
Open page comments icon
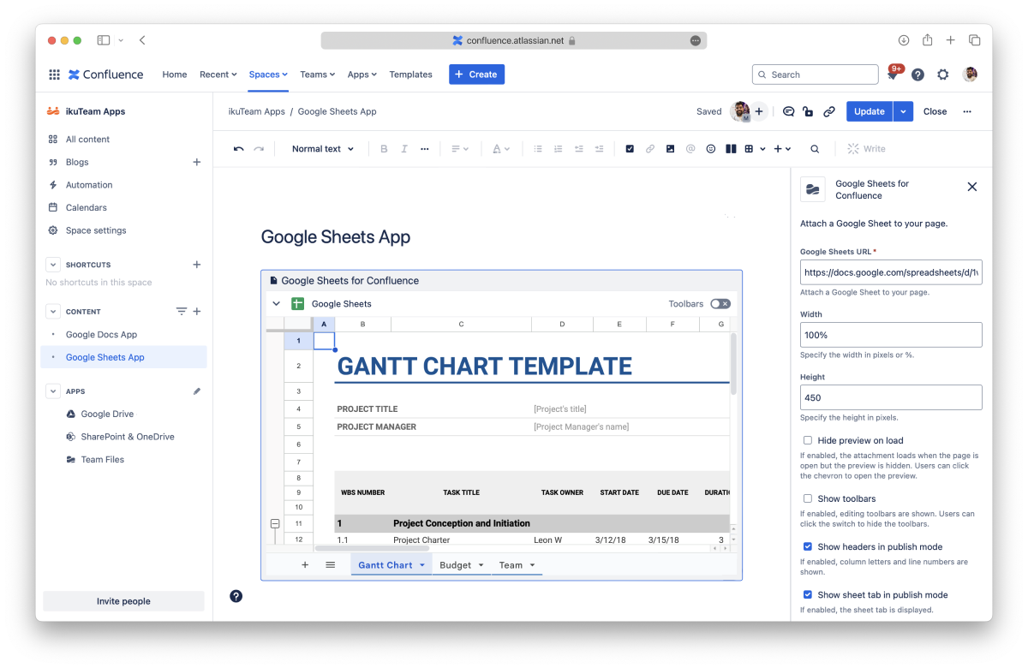coord(788,111)
